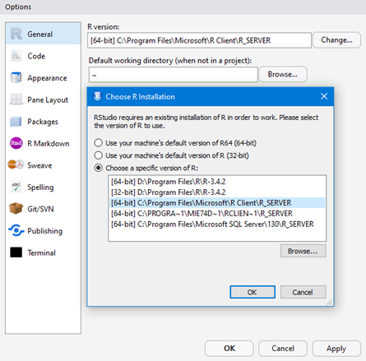Viewport: 366px width, 361px height.
Task: Confirm with OK in Choose R Installation
Action: tap(252, 292)
